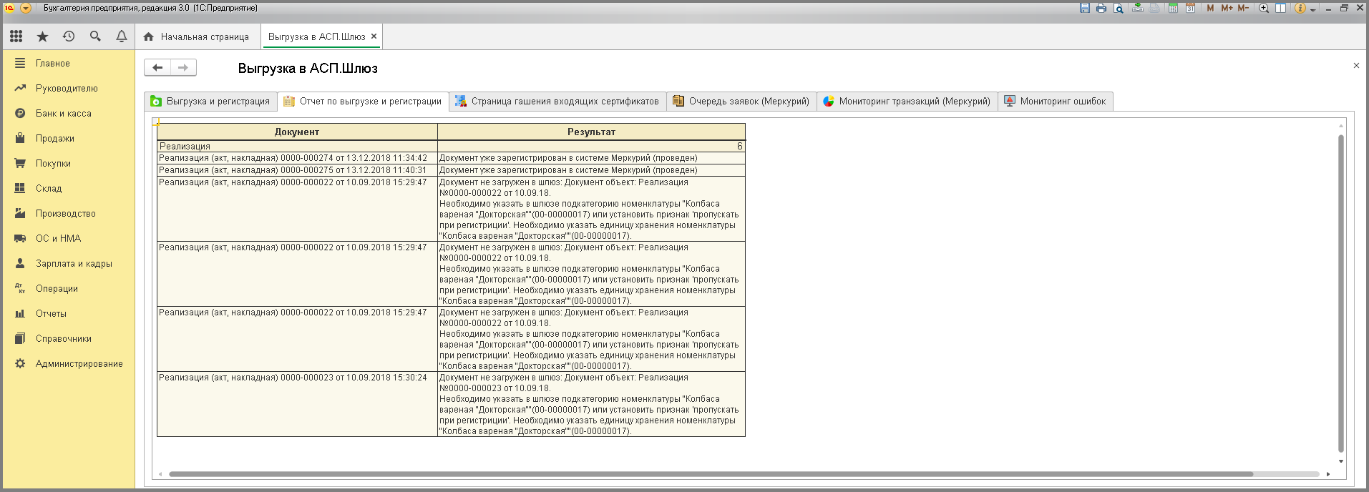Switch to Мониторинг ошибок tab
The height and width of the screenshot is (492, 1369).
tap(1056, 102)
